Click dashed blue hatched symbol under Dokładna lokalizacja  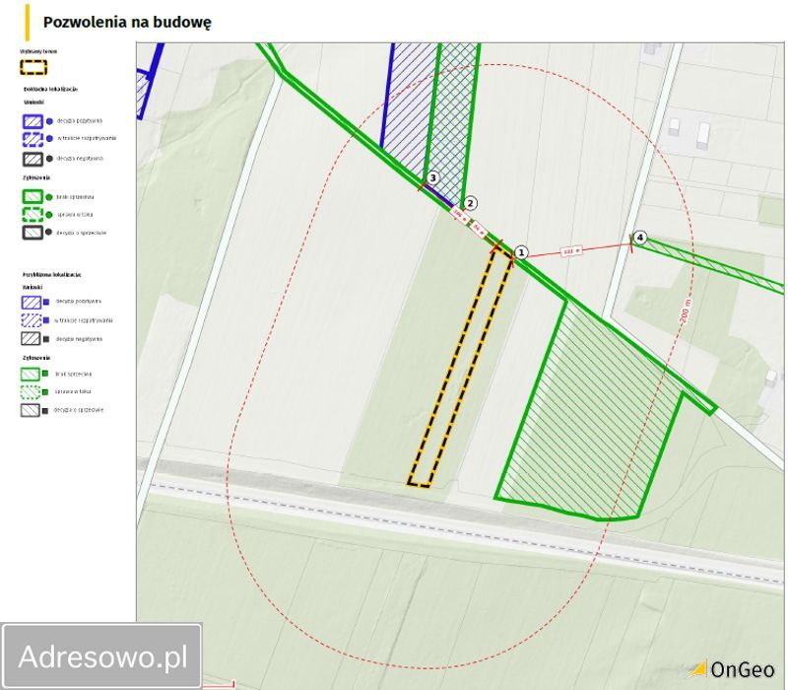(x=33, y=139)
